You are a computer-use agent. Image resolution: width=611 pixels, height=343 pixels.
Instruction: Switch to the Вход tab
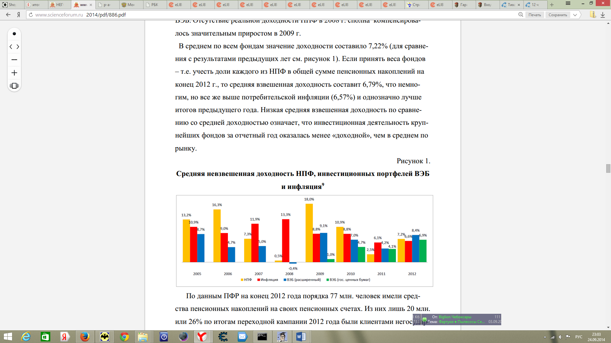[488, 5]
